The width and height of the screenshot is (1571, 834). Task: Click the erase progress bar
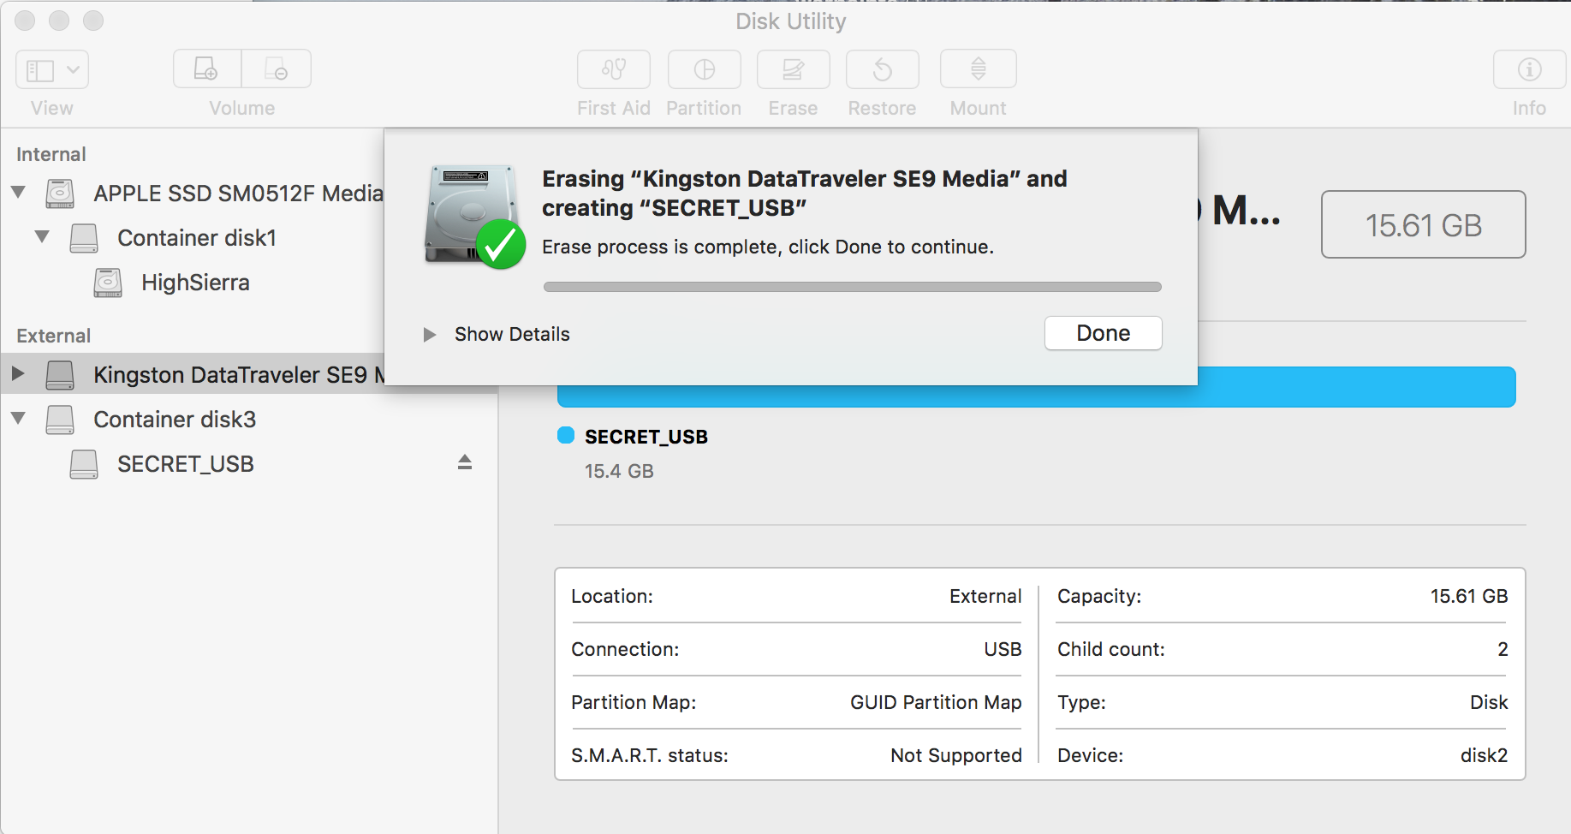click(x=853, y=287)
